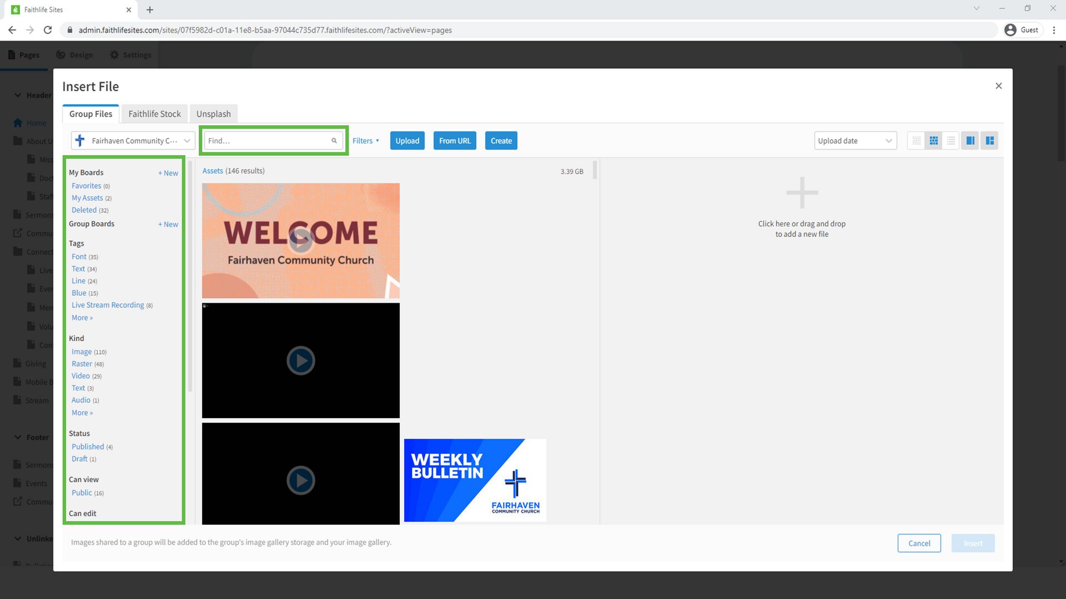The width and height of the screenshot is (1066, 599).
Task: Play the second black video thumbnail
Action: 300,361
